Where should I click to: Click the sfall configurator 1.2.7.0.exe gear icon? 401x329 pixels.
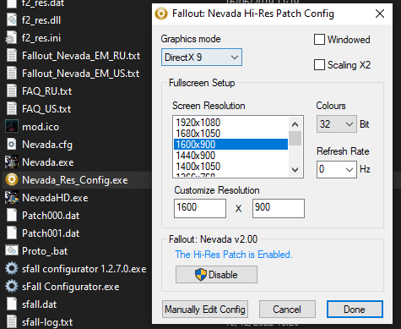[12, 269]
